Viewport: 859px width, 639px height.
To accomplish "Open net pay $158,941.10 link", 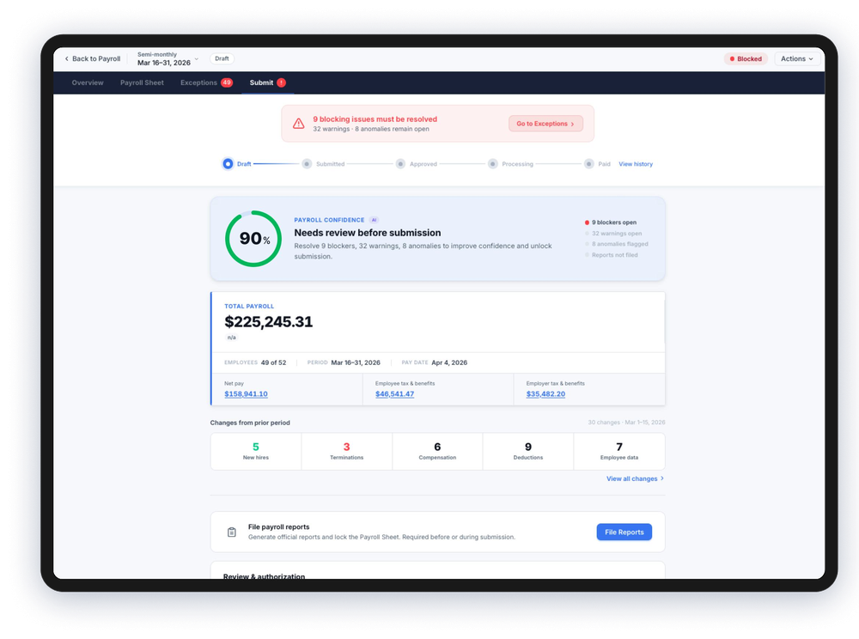I will [246, 393].
